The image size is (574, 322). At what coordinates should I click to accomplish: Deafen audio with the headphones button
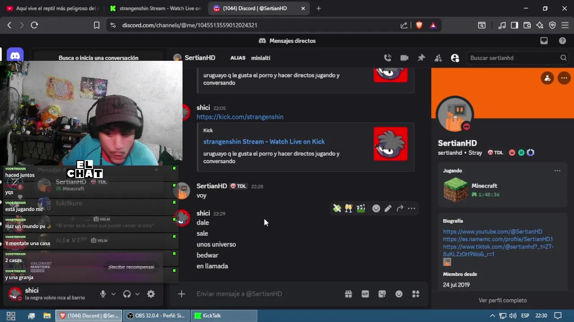(127, 294)
